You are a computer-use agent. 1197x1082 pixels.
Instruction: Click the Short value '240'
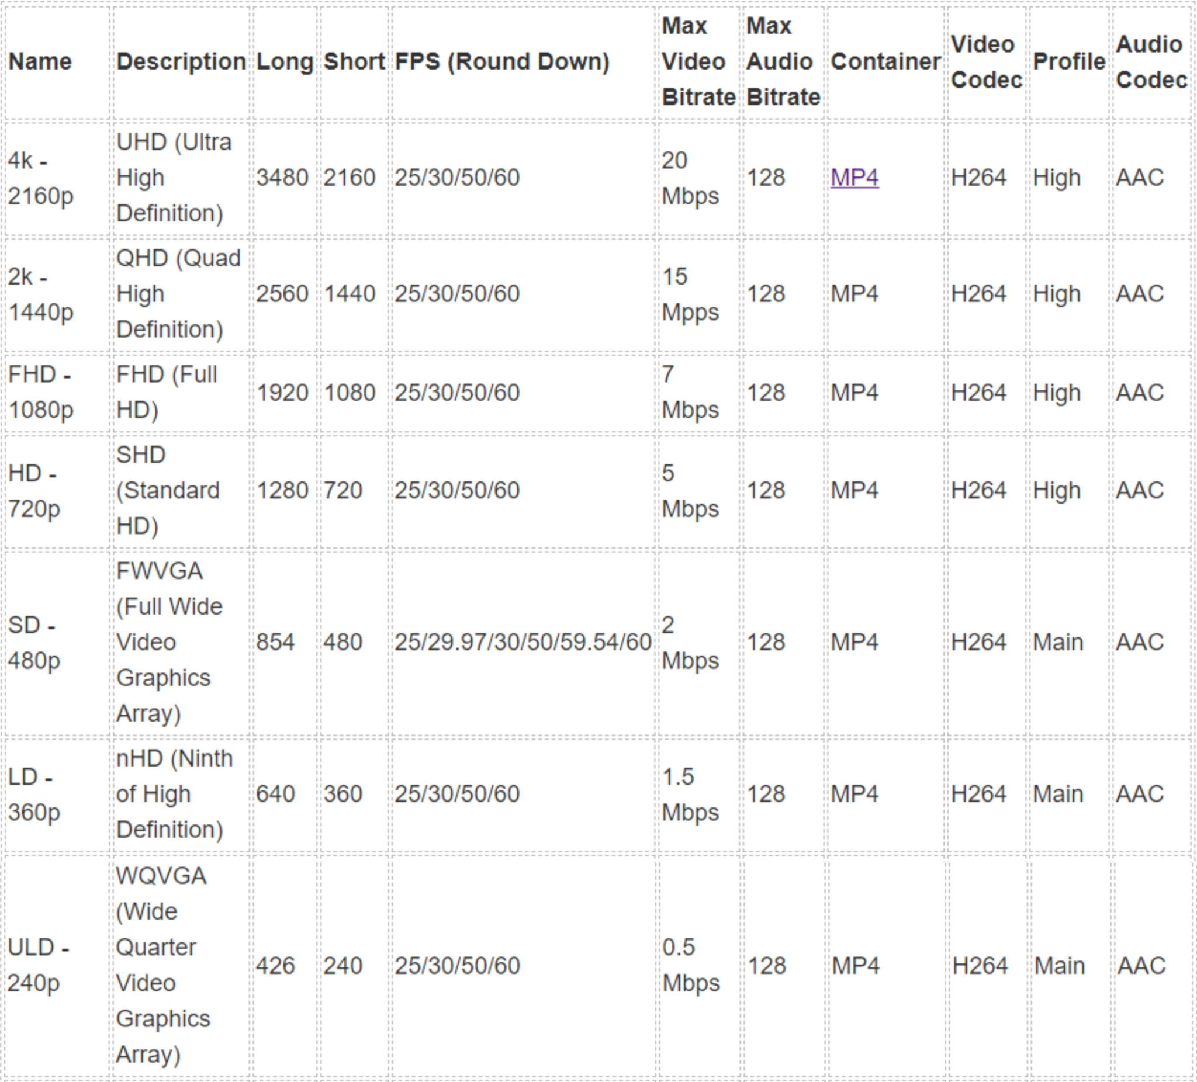tap(343, 966)
